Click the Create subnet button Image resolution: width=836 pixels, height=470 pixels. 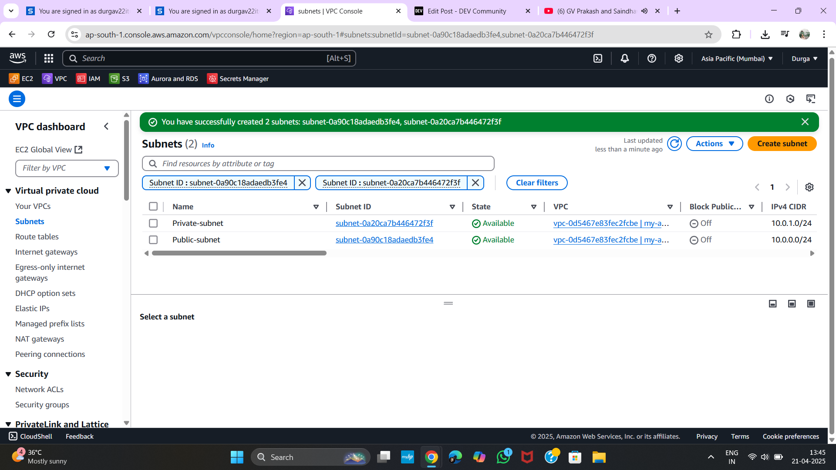click(x=782, y=144)
